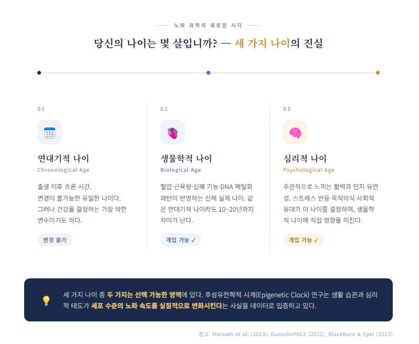
Task: Select the dark navy timeline dot
Action: [x=39, y=72]
